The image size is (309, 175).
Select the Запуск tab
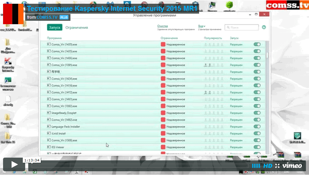click(54, 27)
